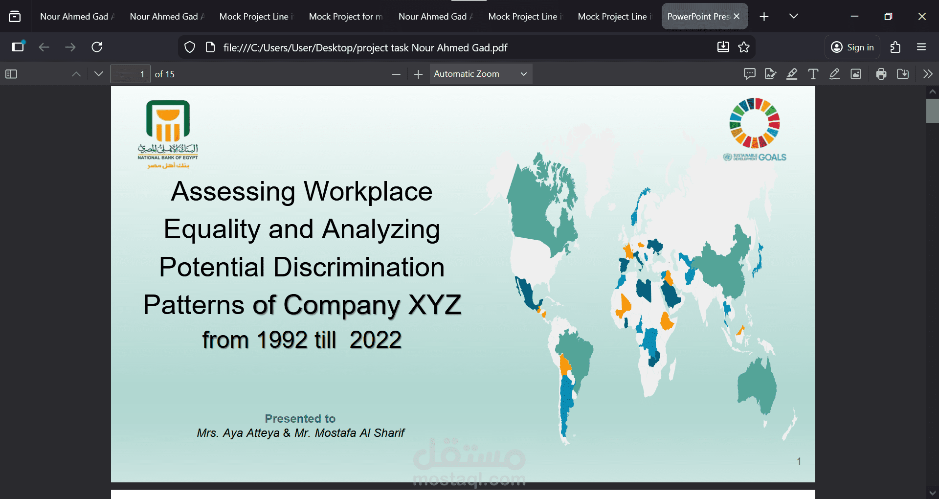Bookmark this page with star icon
Image resolution: width=939 pixels, height=499 pixels.
click(744, 47)
